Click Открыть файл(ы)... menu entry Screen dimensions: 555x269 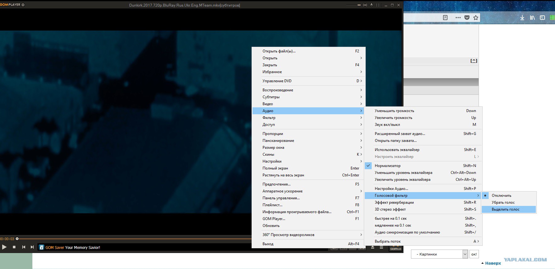pyautogui.click(x=279, y=51)
